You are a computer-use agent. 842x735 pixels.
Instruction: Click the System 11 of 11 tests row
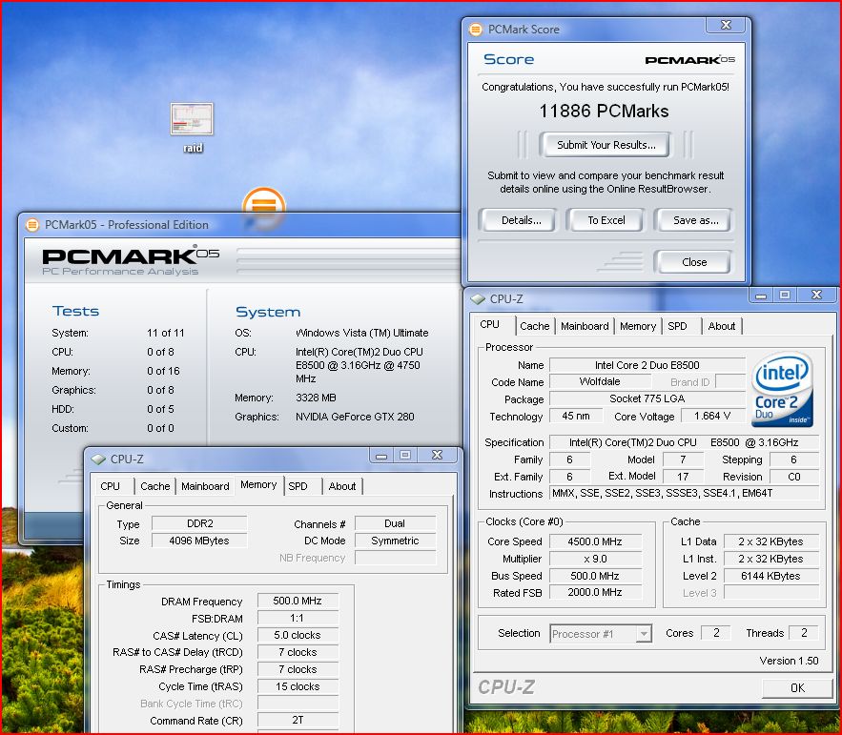[x=117, y=334]
